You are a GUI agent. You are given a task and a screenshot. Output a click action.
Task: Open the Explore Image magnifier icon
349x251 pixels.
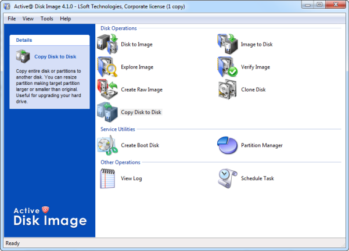tap(107, 67)
